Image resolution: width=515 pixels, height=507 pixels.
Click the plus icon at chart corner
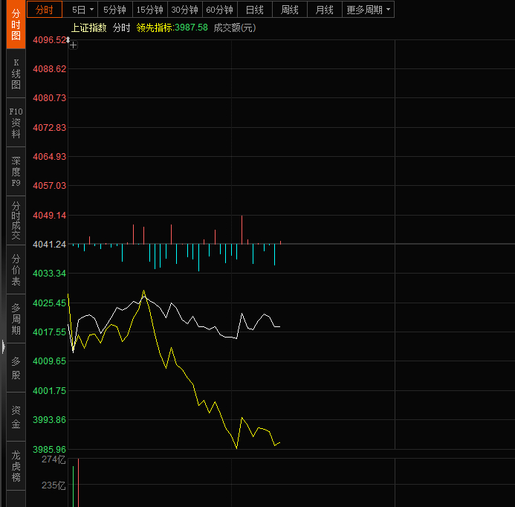tap(74, 45)
